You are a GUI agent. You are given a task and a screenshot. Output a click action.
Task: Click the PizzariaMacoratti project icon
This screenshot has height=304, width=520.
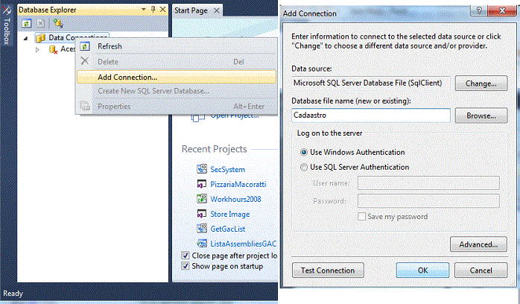202,184
